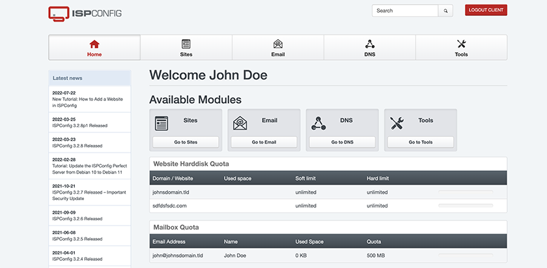Screen dimensions: 547x268
Task: Click the john@johnsdomain.tld mailbox quota bar
Action: pyautogui.click(x=466, y=256)
